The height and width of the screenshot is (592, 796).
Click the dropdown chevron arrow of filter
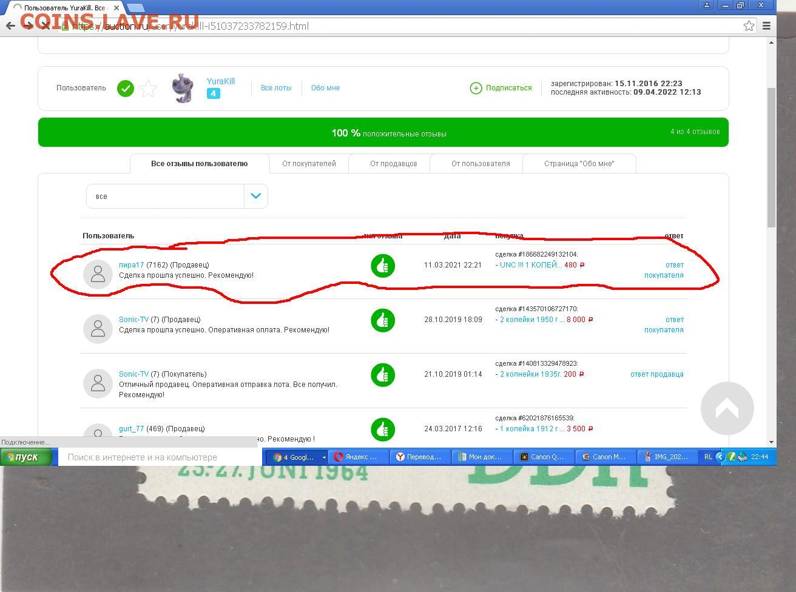[255, 196]
